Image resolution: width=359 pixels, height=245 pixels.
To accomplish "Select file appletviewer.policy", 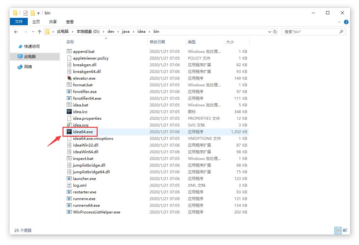I will tap(91, 58).
